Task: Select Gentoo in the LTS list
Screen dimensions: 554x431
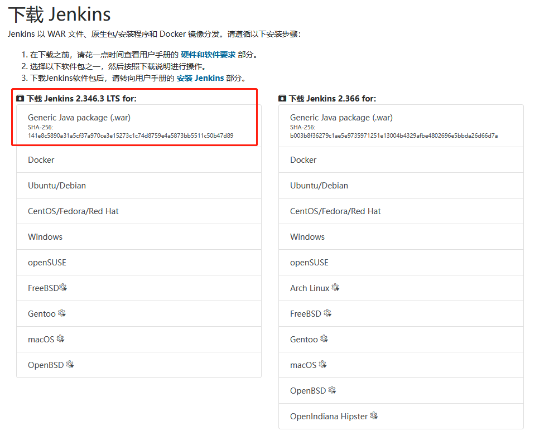Action: [139, 314]
